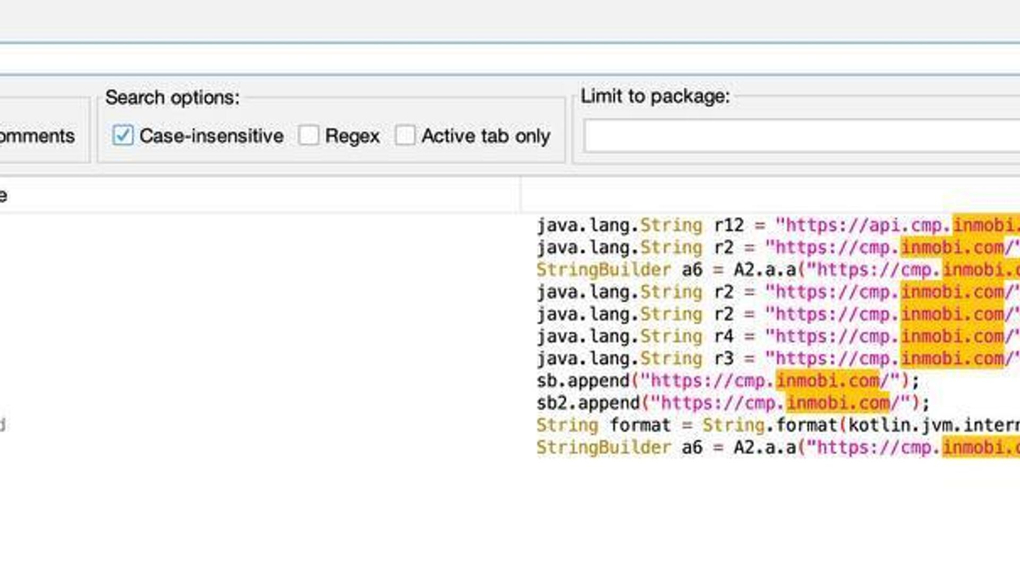Focus the search text field at top
Screen dimensions: 1020x573
pos(510,58)
